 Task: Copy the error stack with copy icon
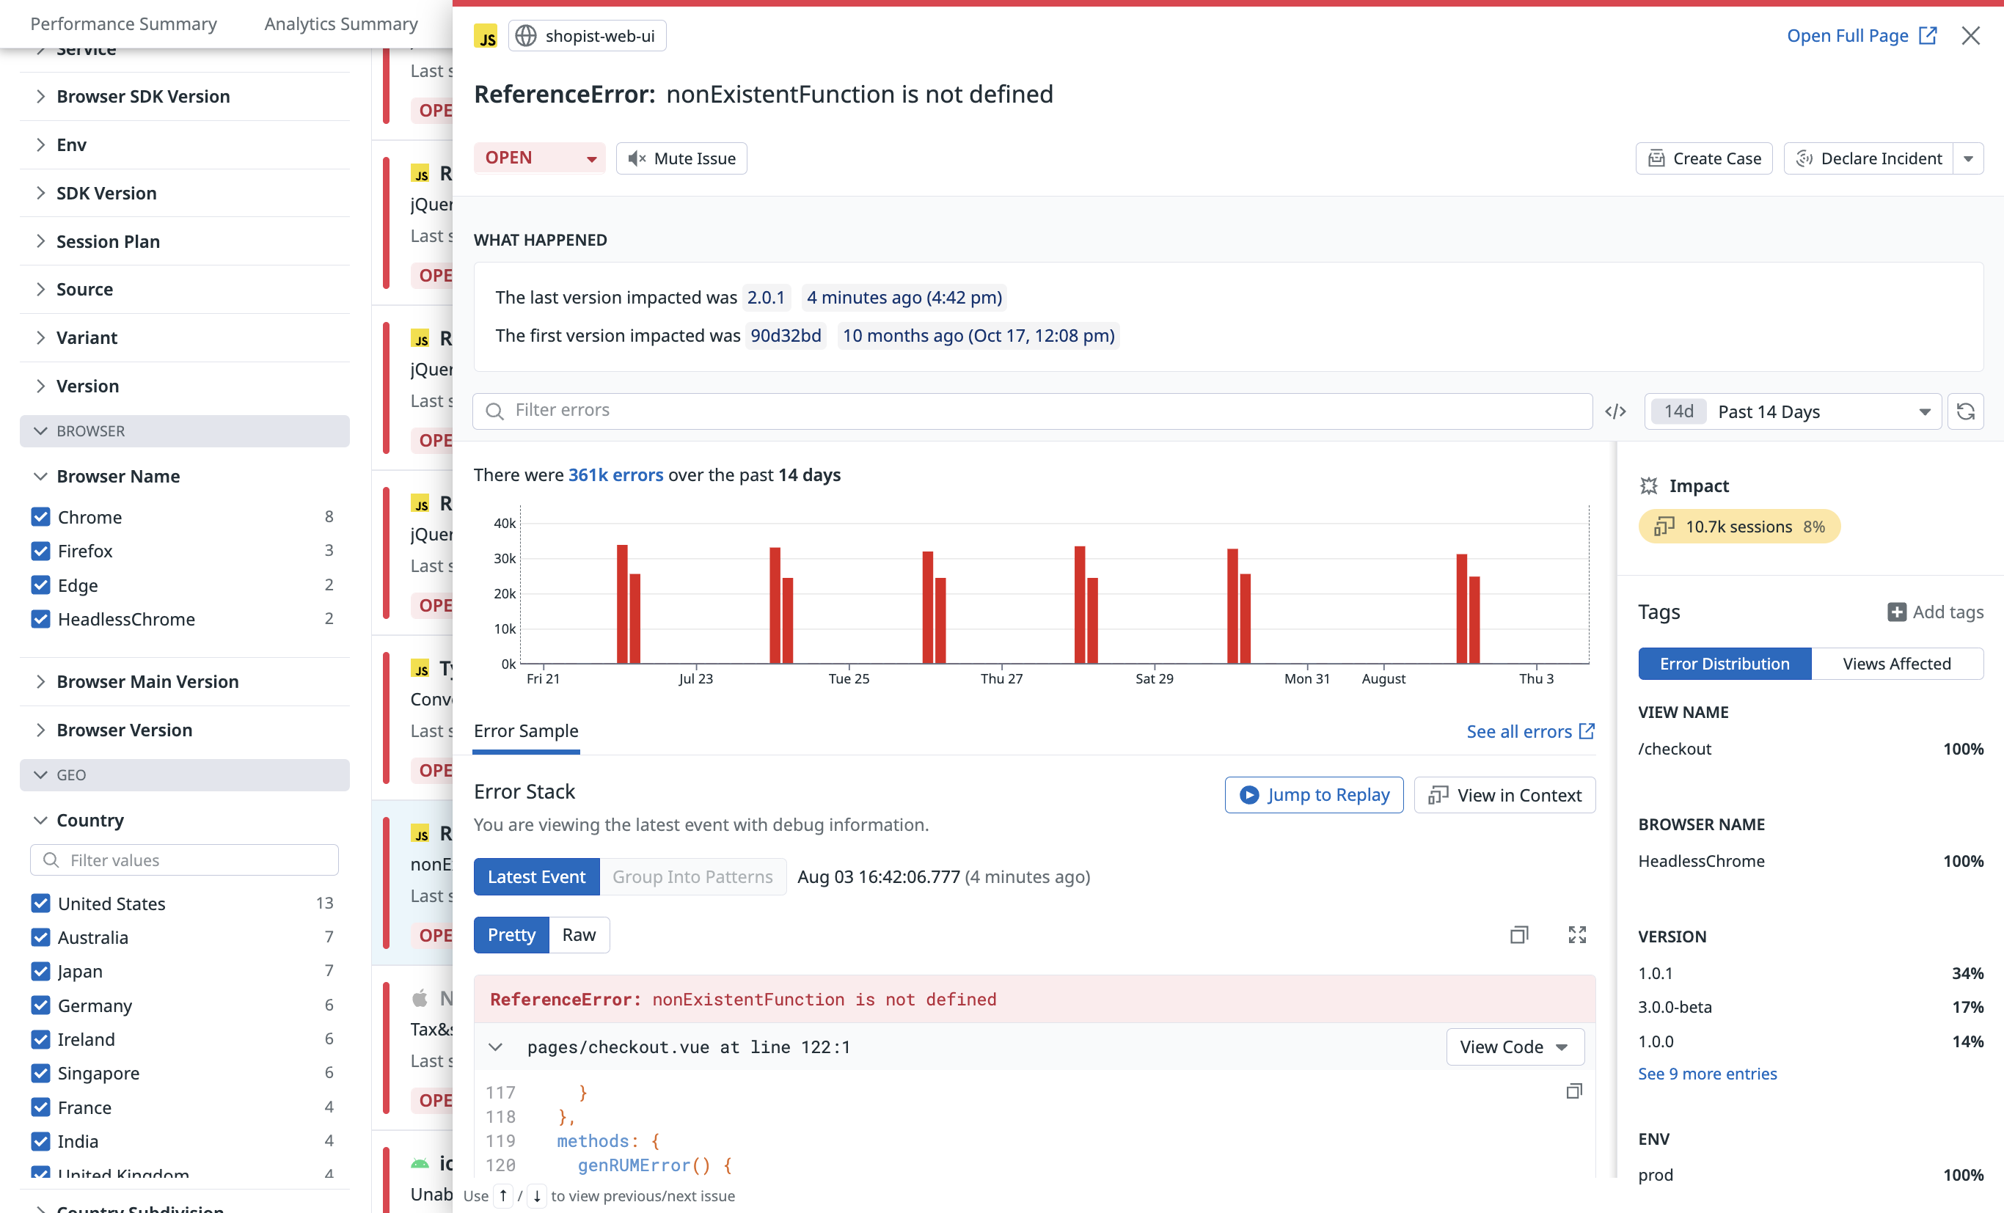[1518, 935]
